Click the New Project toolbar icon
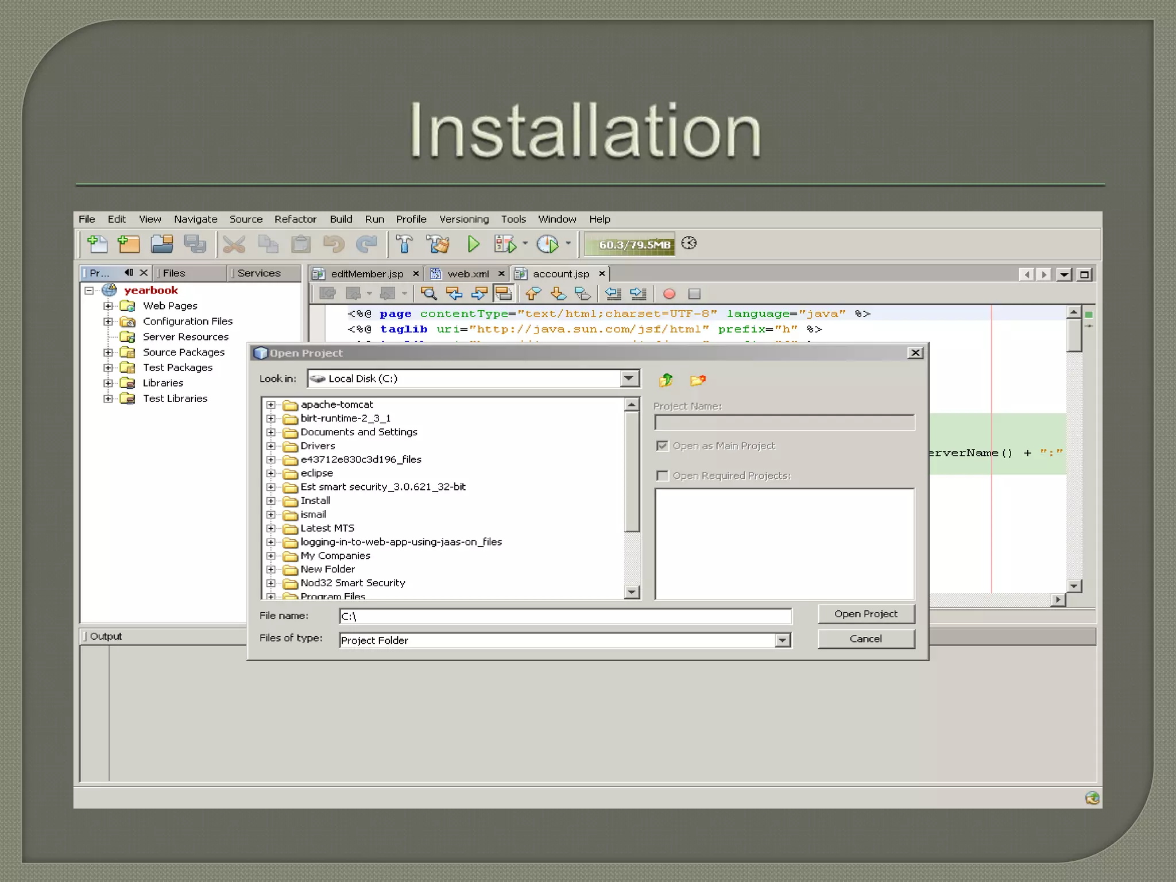The image size is (1176, 882). click(x=129, y=244)
